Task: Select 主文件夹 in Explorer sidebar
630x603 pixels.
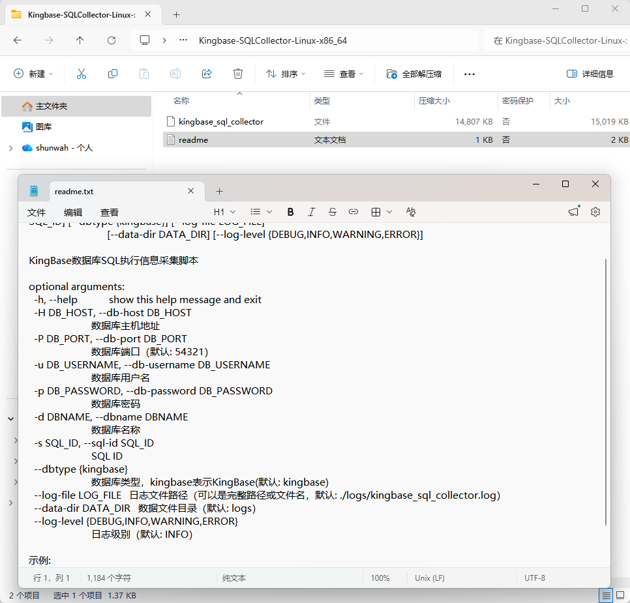Action: [x=76, y=106]
